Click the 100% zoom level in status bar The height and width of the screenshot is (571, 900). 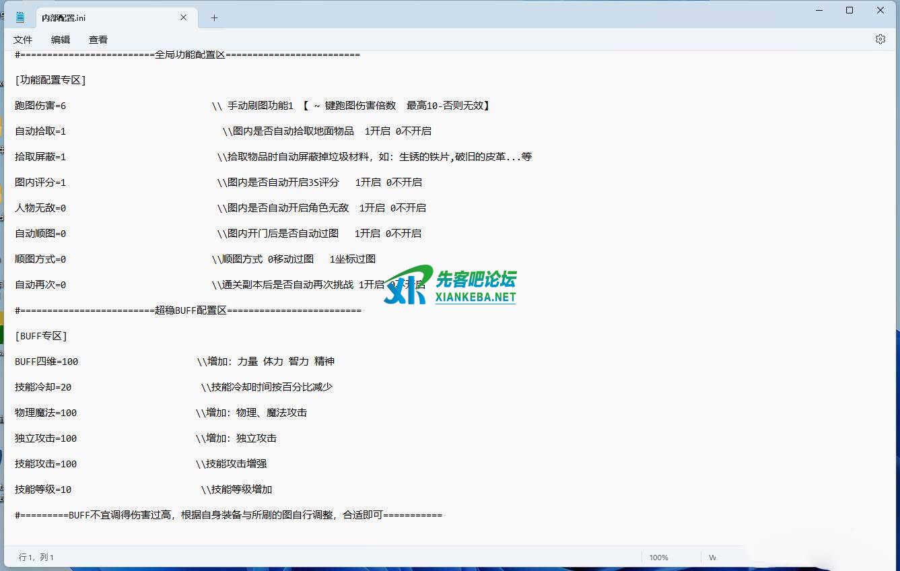click(x=658, y=558)
